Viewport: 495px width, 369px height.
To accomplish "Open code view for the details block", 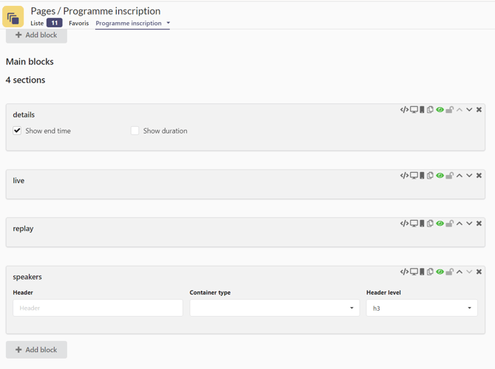I will coord(404,110).
